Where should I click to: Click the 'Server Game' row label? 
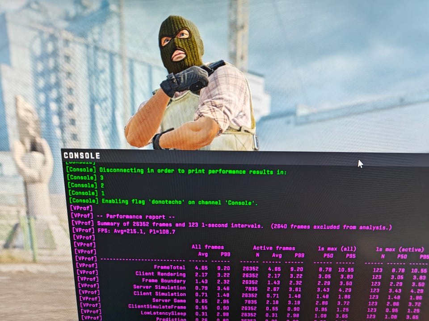pos(169,300)
